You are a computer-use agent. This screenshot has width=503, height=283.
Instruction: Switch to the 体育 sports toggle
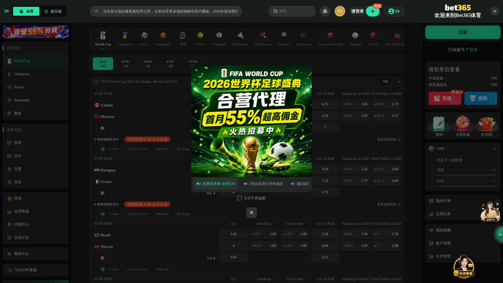(26, 11)
